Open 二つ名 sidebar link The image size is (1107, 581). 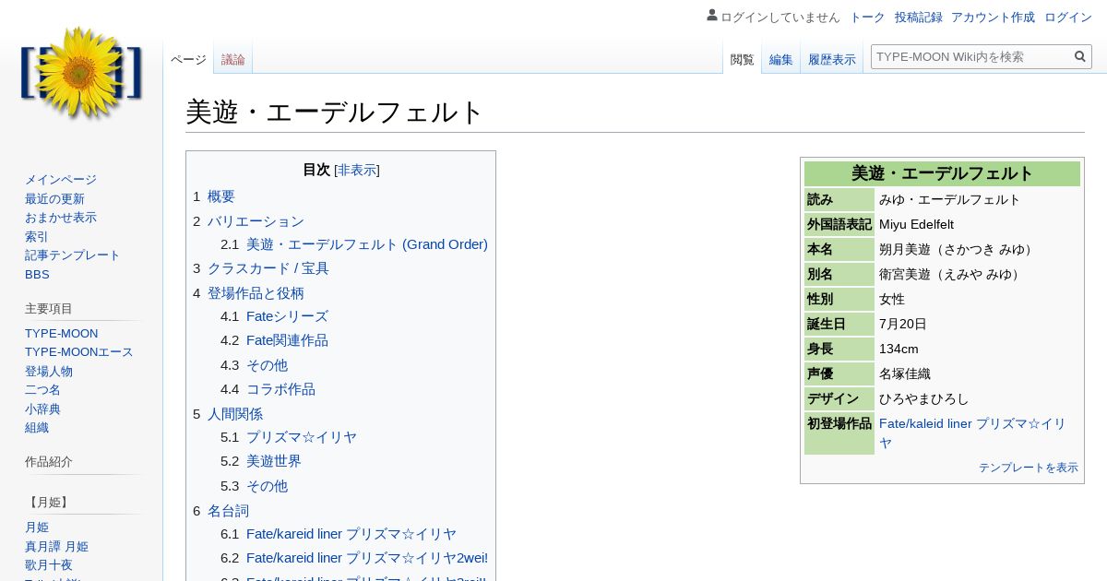tap(42, 390)
